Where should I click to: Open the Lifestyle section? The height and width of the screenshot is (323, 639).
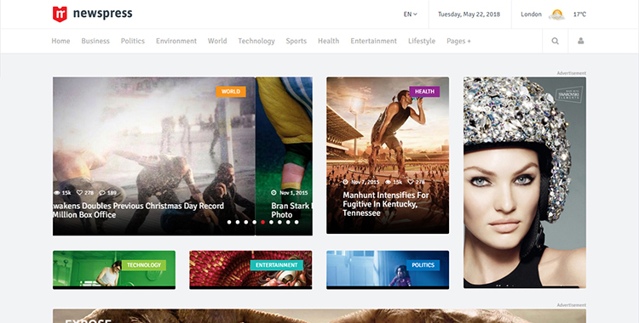(422, 41)
